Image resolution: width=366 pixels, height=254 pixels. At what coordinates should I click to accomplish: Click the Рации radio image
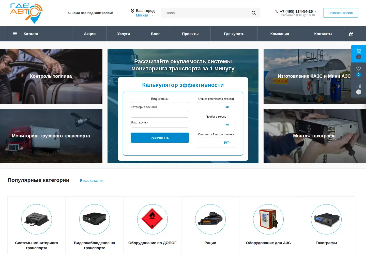[210, 219]
